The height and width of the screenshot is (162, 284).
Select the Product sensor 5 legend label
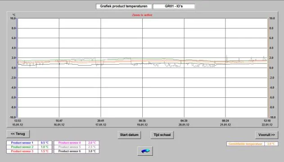pos(70,147)
